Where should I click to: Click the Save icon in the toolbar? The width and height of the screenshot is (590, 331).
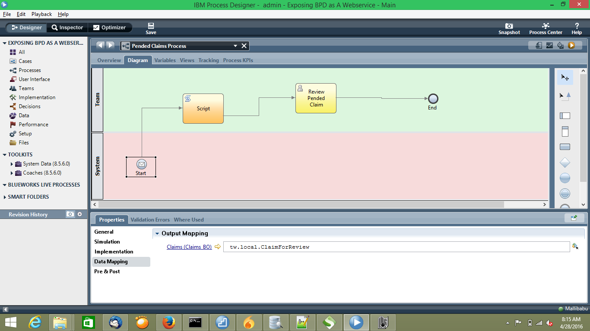click(x=151, y=27)
